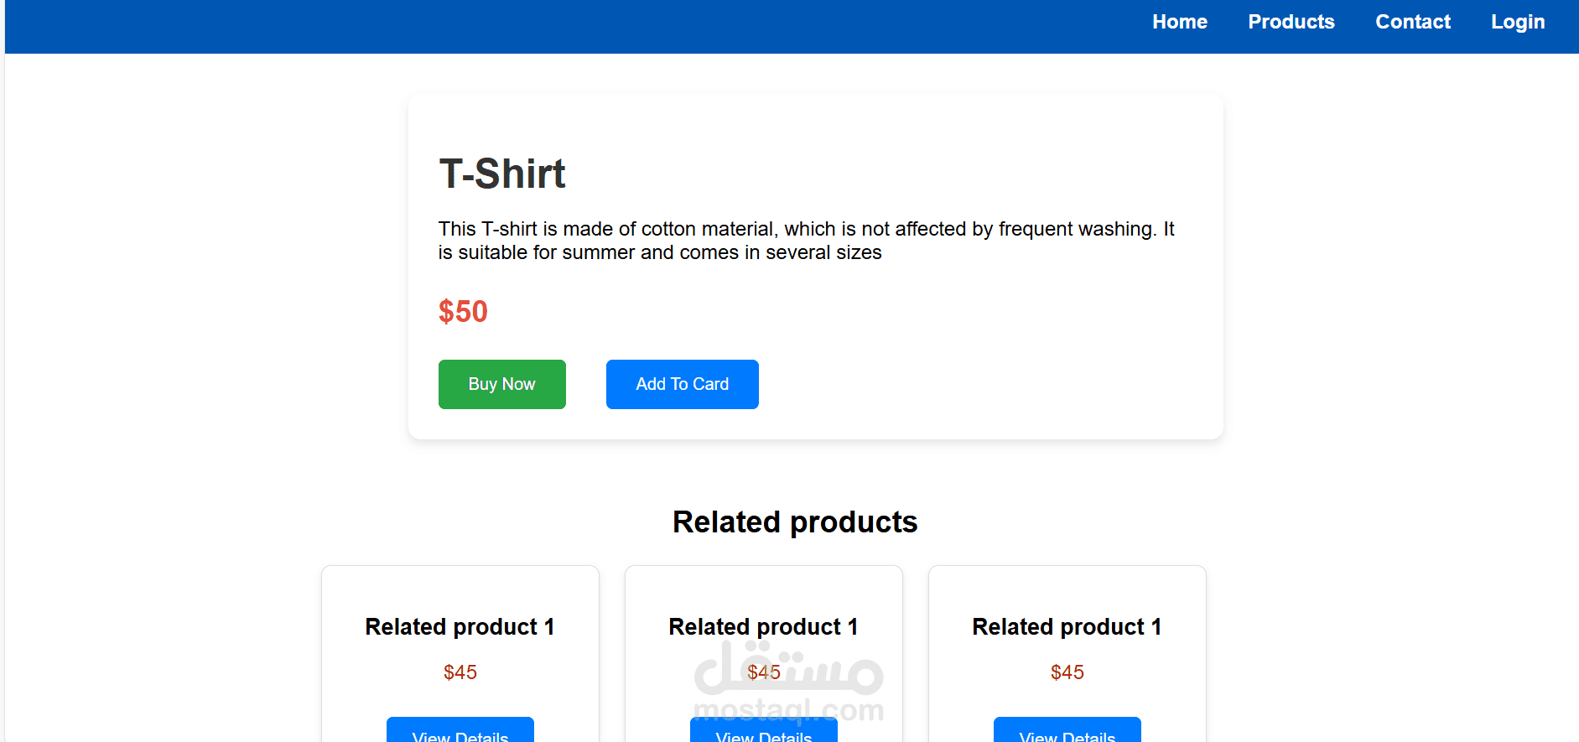
Task: Click the $45 price on first card
Action: coord(460,672)
